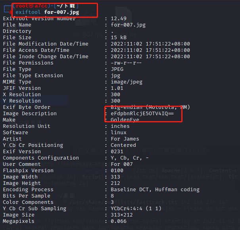This screenshot has width=240, height=230.
Task: Click the File Modification Date/Time value
Action: tap(150, 44)
